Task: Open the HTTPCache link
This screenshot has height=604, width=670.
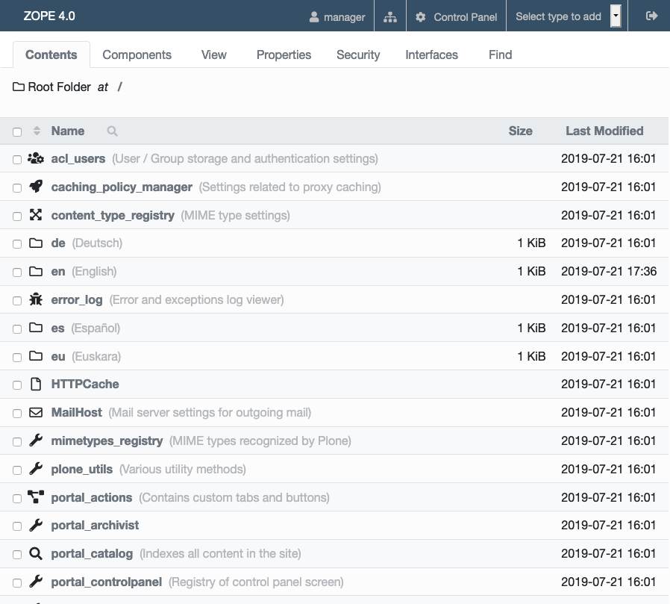Action: [85, 384]
